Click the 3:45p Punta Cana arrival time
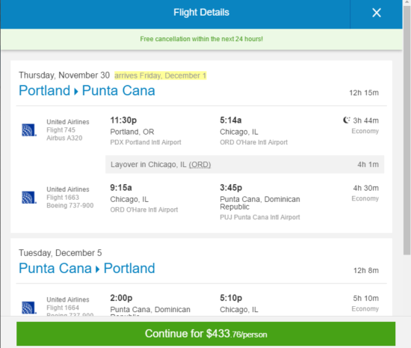The height and width of the screenshot is (348, 411). (231, 188)
